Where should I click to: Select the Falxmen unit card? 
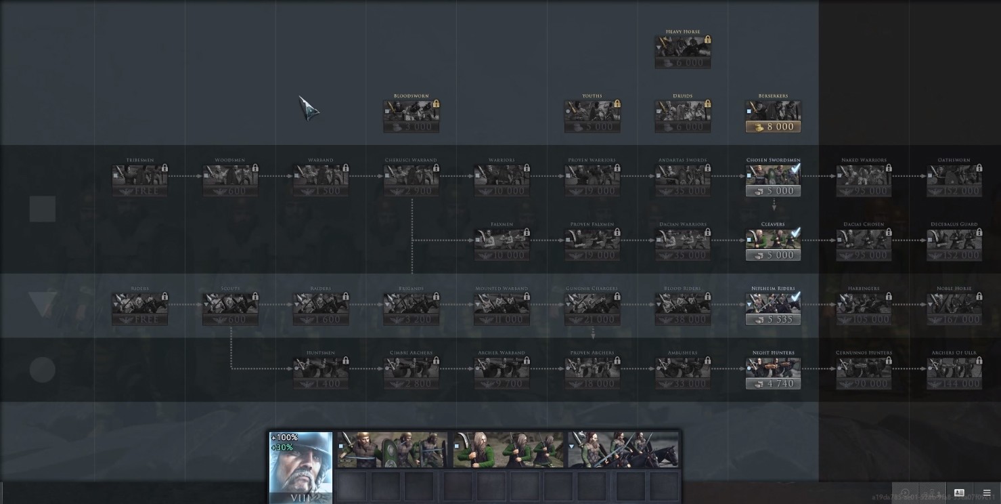pos(502,245)
